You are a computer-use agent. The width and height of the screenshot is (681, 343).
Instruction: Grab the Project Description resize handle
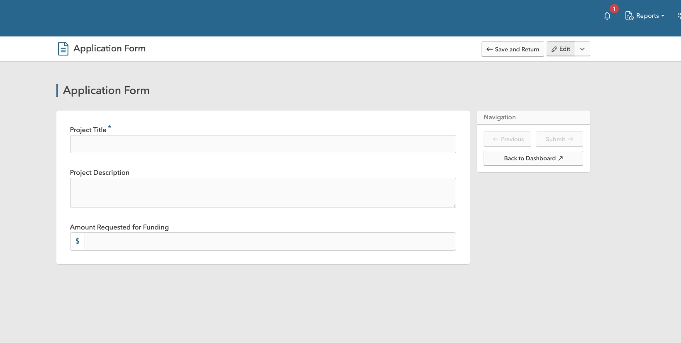coord(454,205)
